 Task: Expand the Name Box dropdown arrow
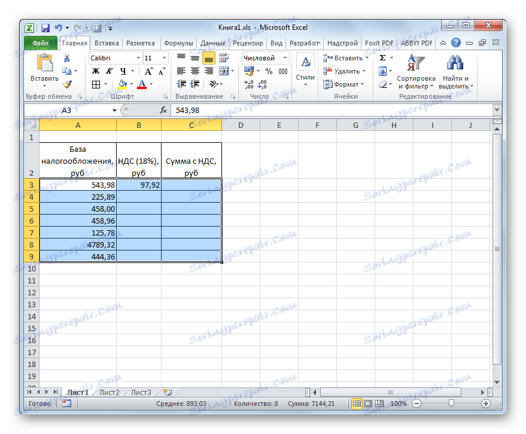tap(114, 110)
